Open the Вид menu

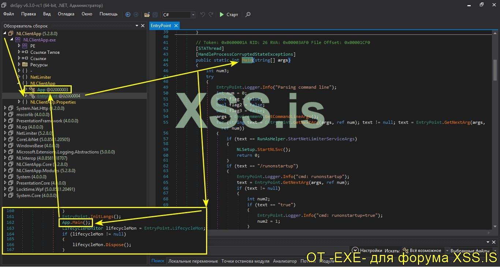(47, 14)
